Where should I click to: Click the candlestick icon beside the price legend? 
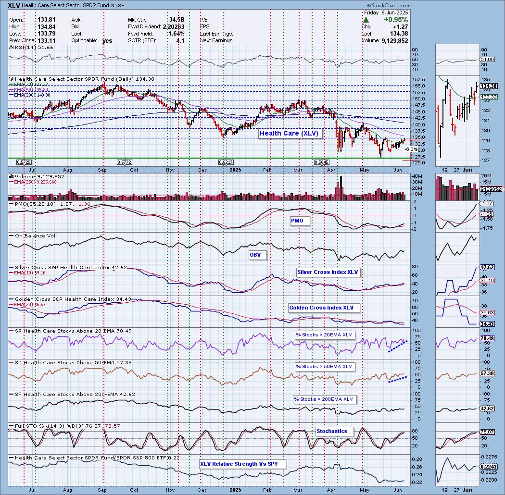[x=12, y=79]
